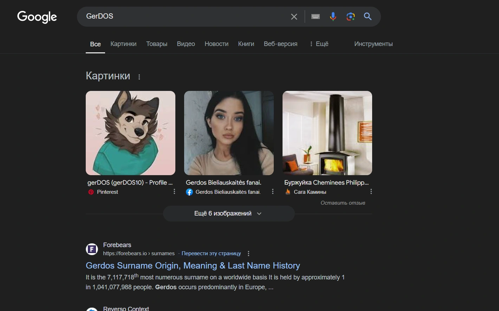Click the Forebears site favicon
Screen dimensions: 499x311
(92, 249)
